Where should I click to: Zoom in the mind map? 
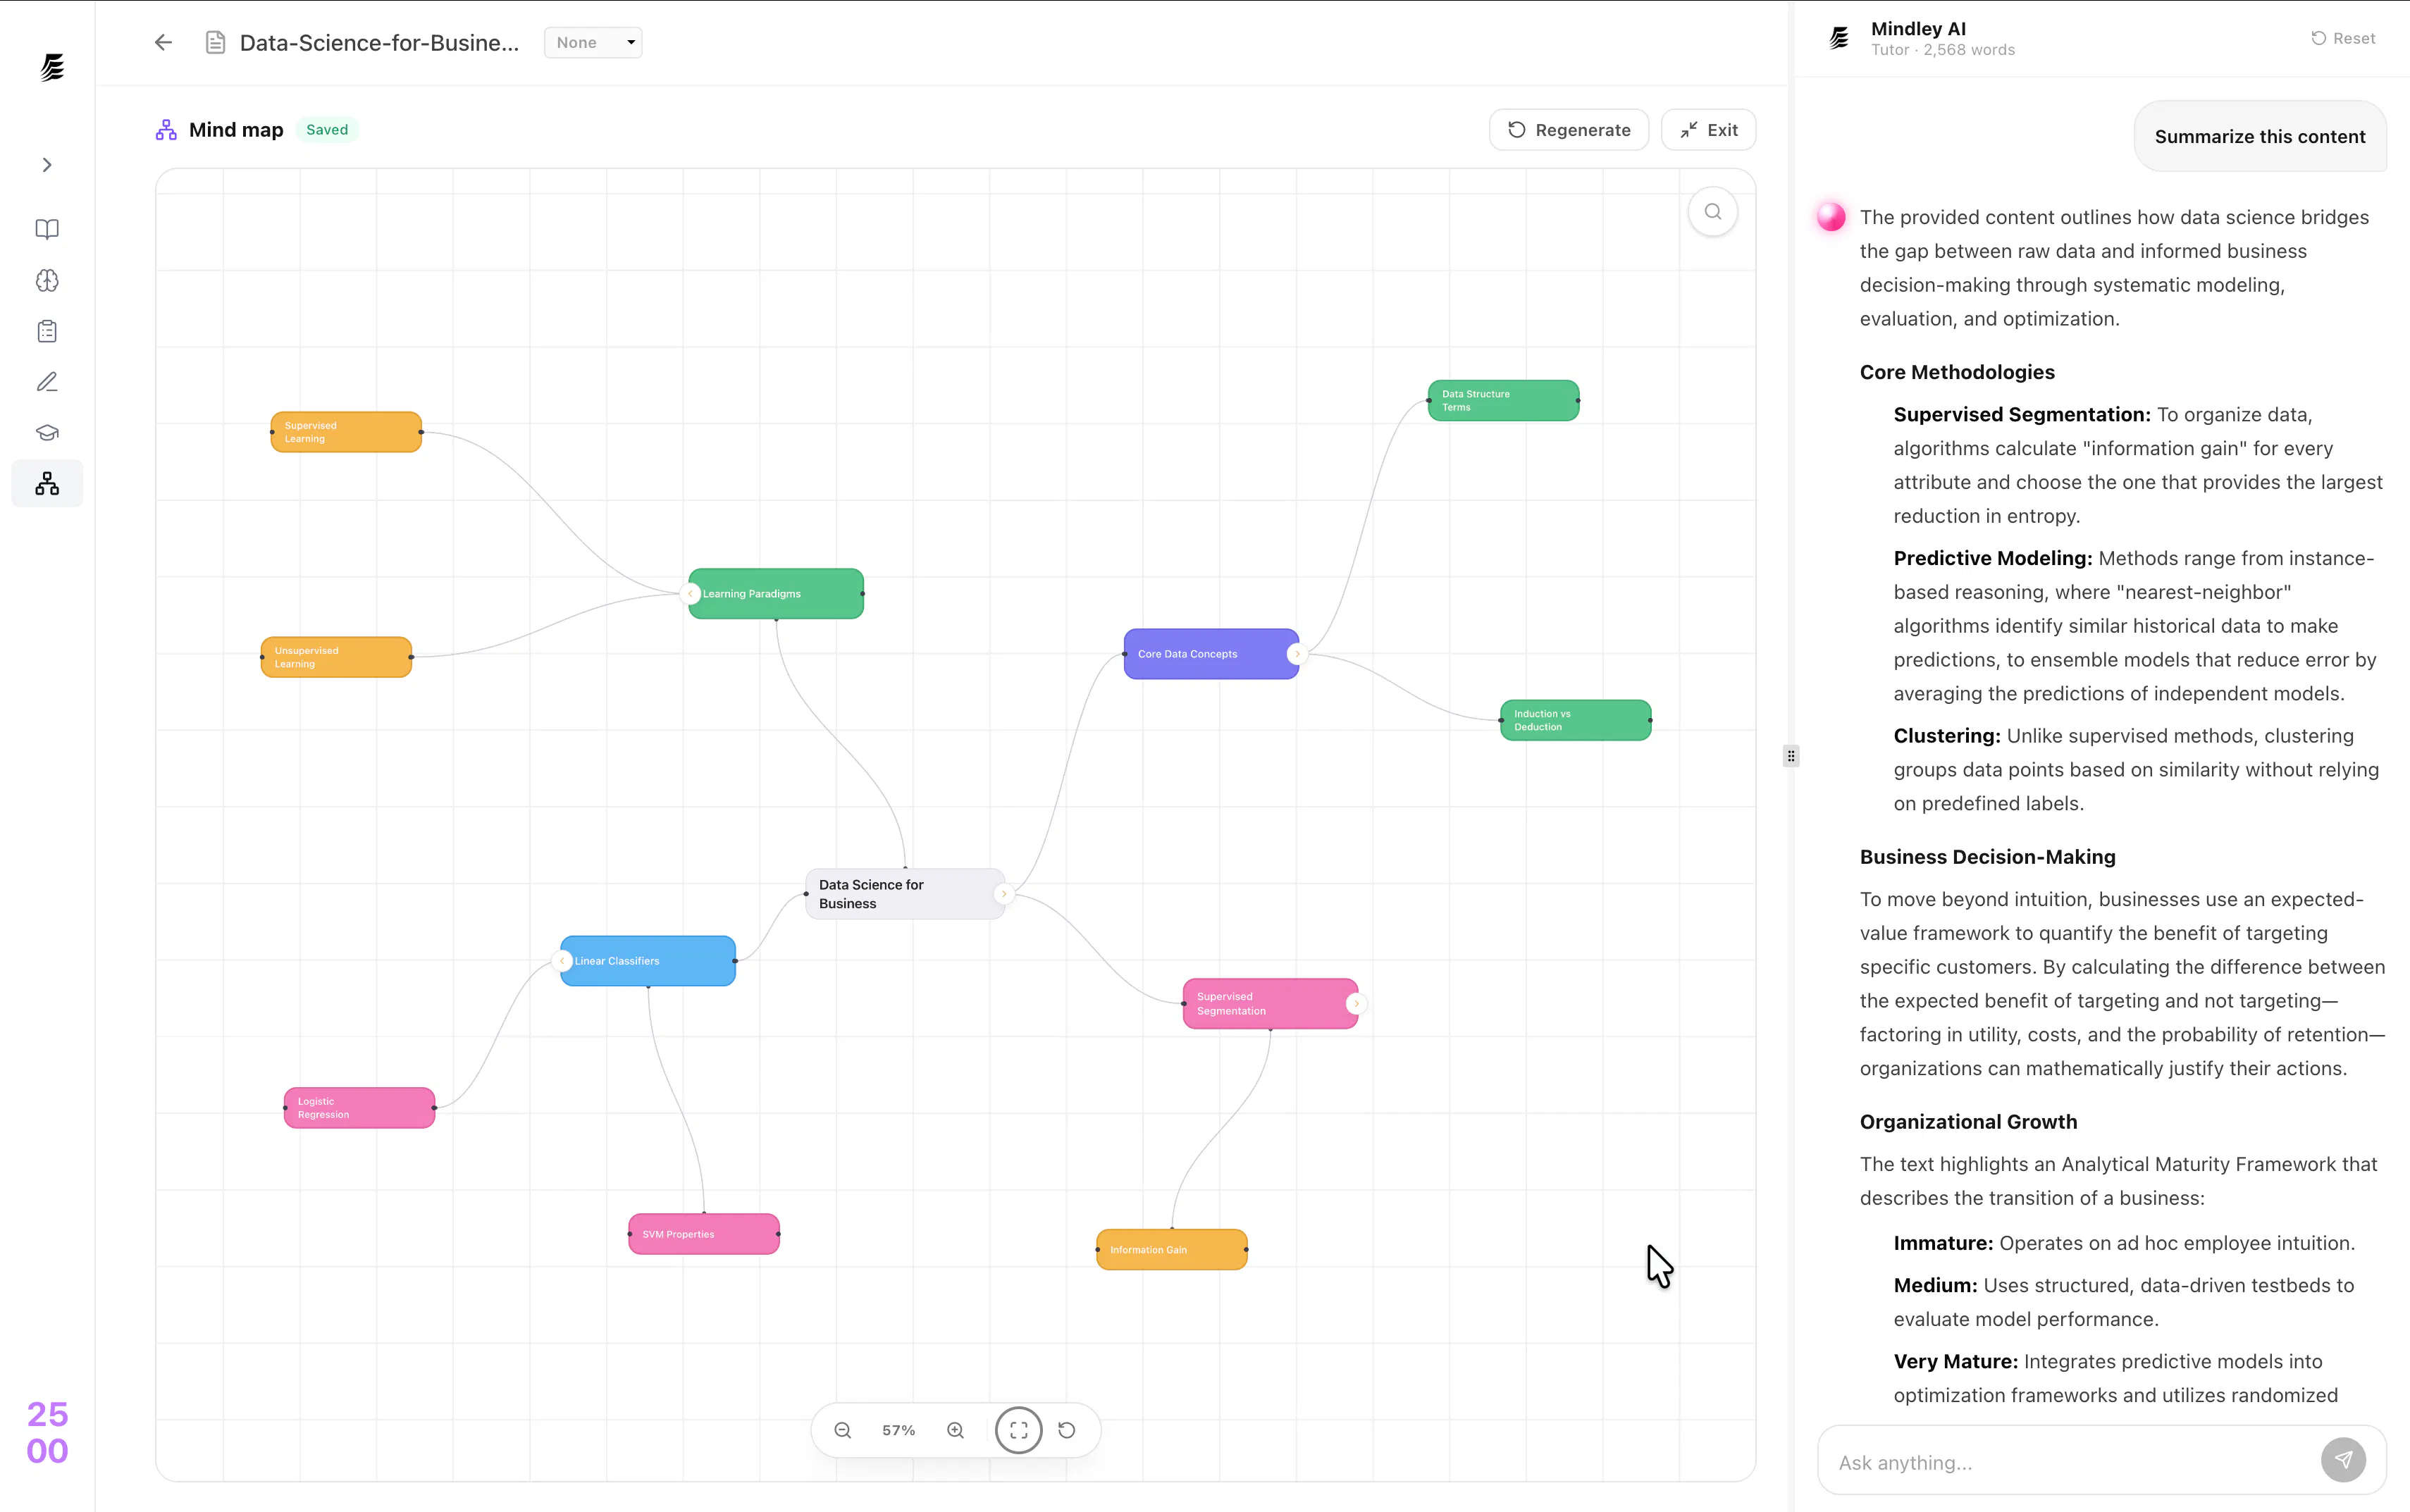pyautogui.click(x=955, y=1430)
